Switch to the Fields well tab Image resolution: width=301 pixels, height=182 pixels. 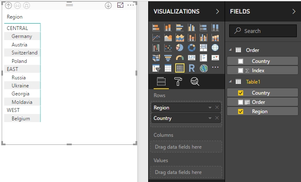click(161, 82)
